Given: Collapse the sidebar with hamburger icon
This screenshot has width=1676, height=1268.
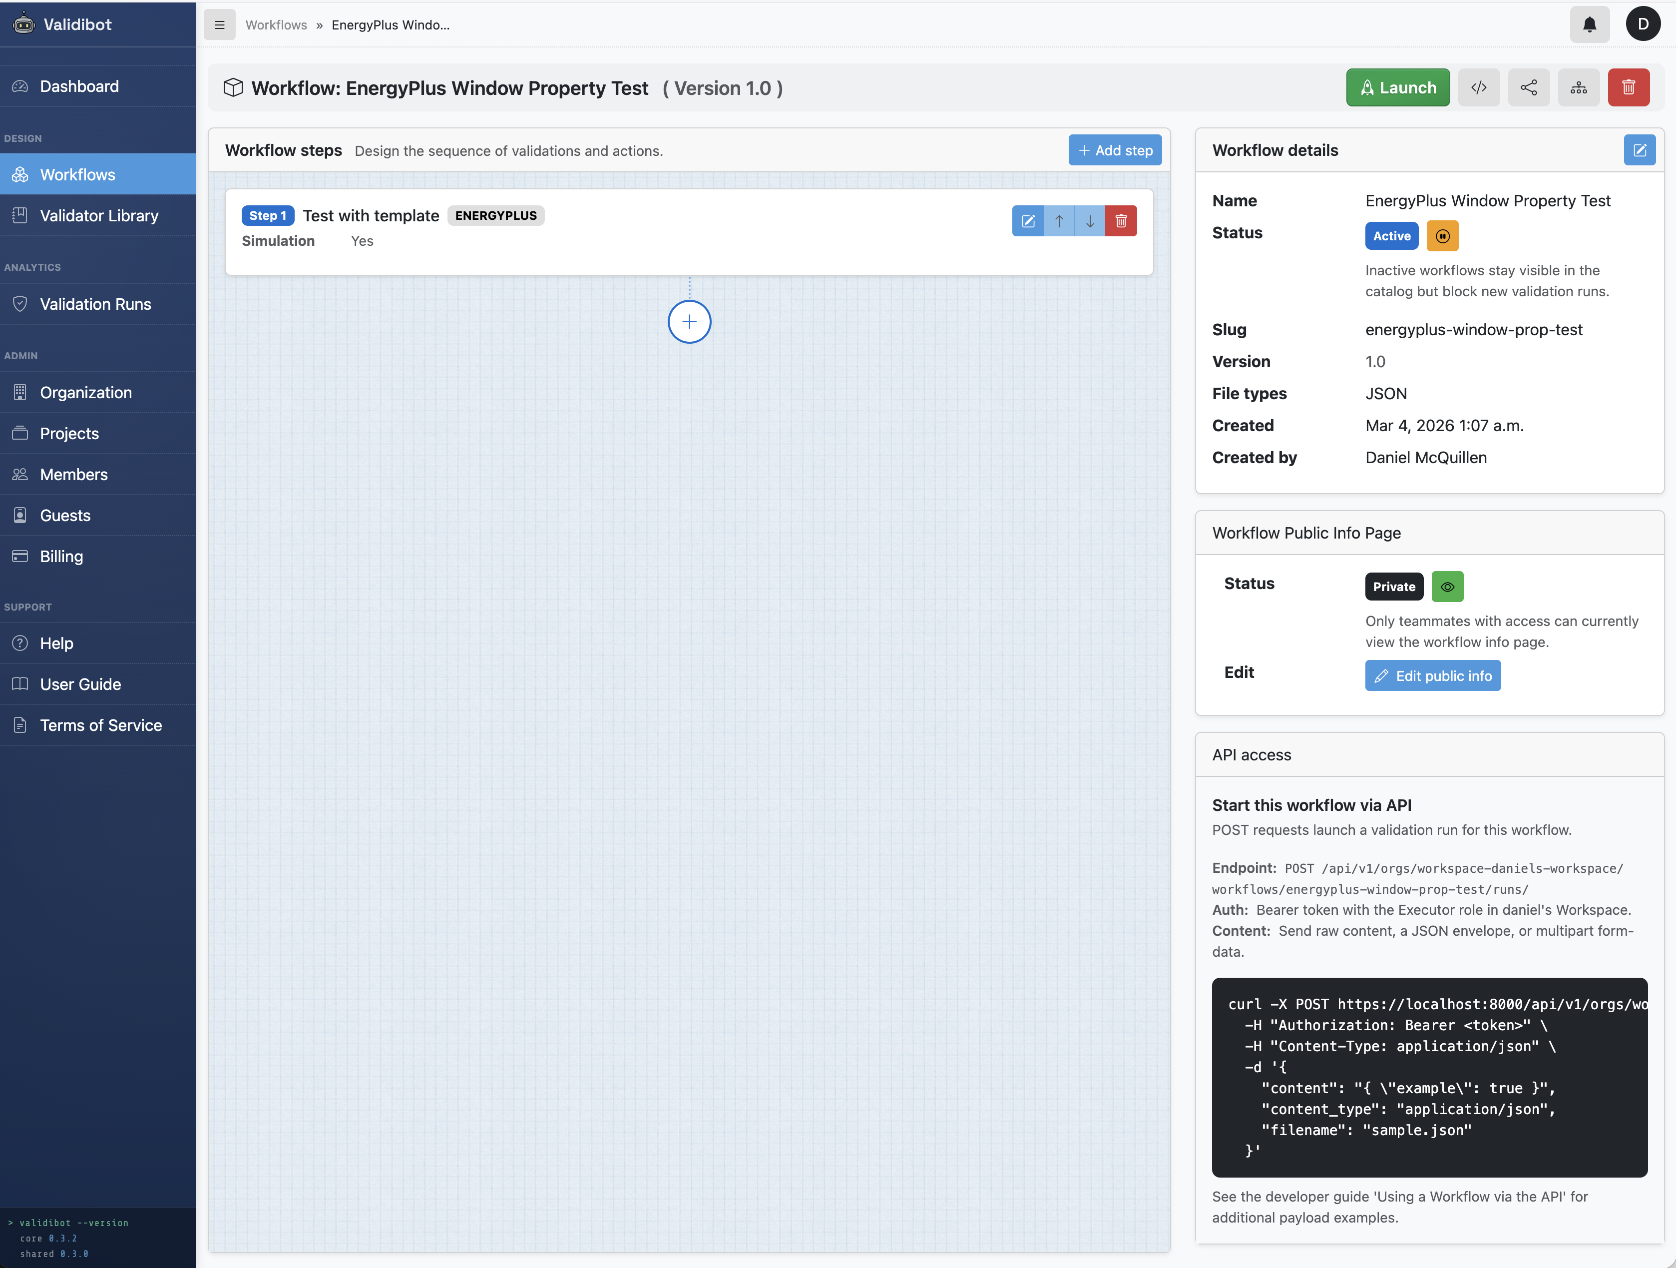Looking at the screenshot, I should (219, 24).
